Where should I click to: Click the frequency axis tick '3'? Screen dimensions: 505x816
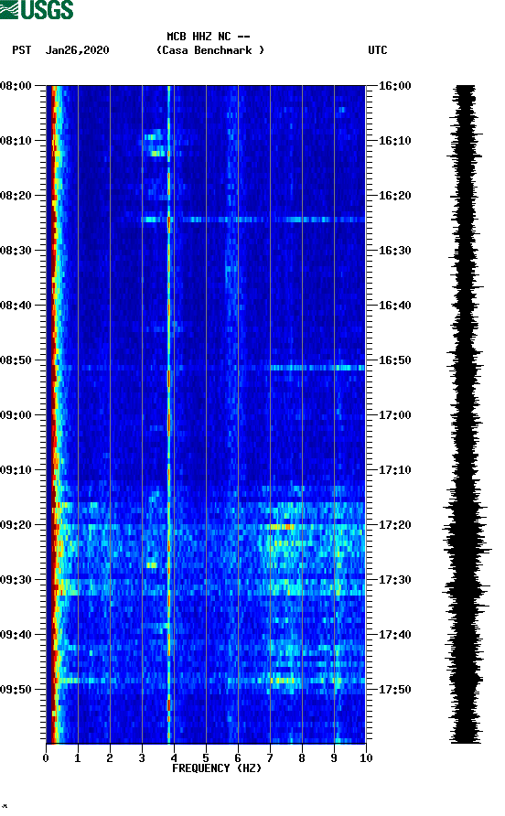click(142, 758)
